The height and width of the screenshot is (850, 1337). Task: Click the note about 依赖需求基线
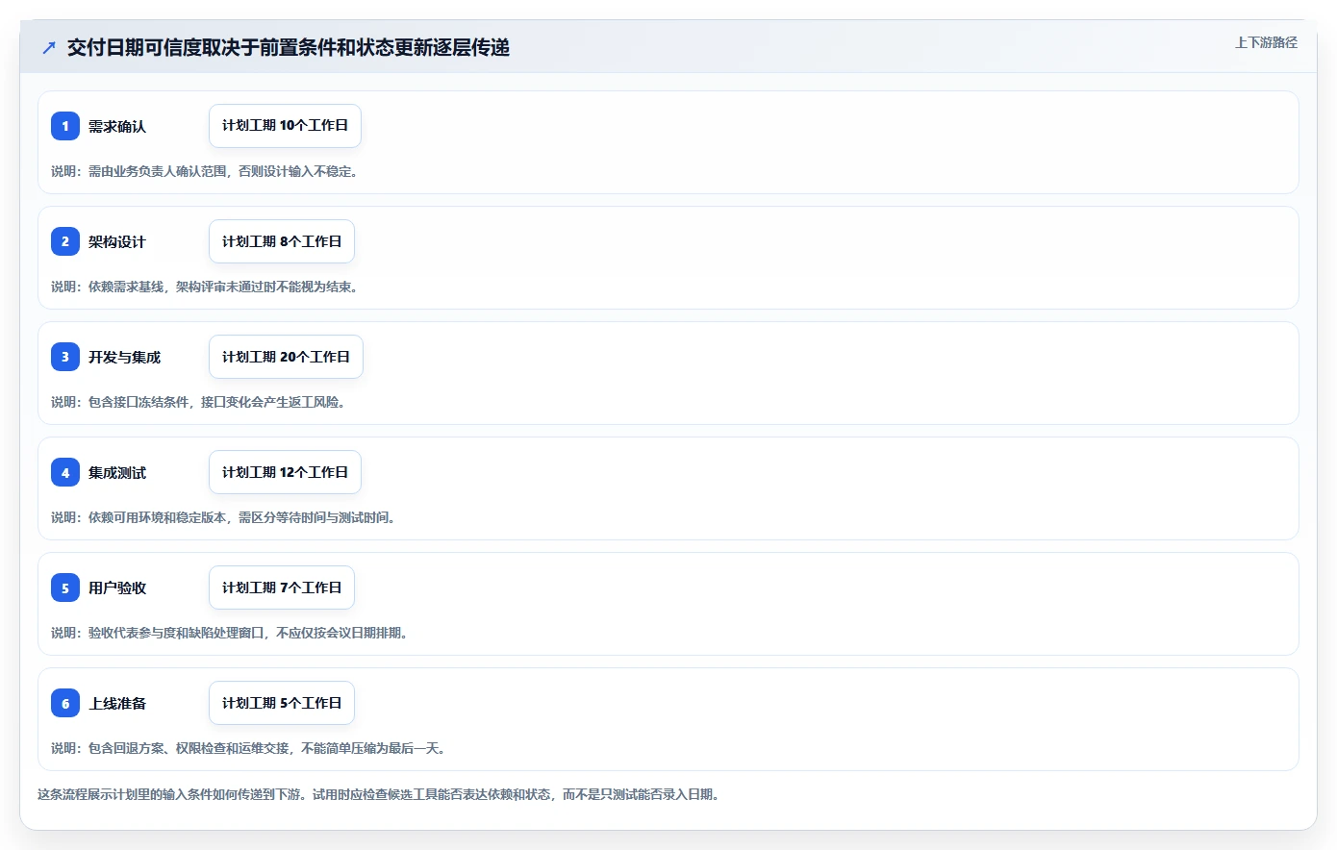[204, 287]
